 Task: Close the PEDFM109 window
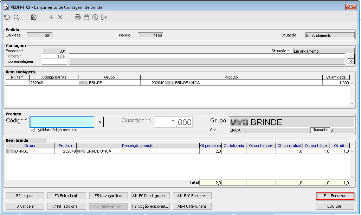click(351, 7)
